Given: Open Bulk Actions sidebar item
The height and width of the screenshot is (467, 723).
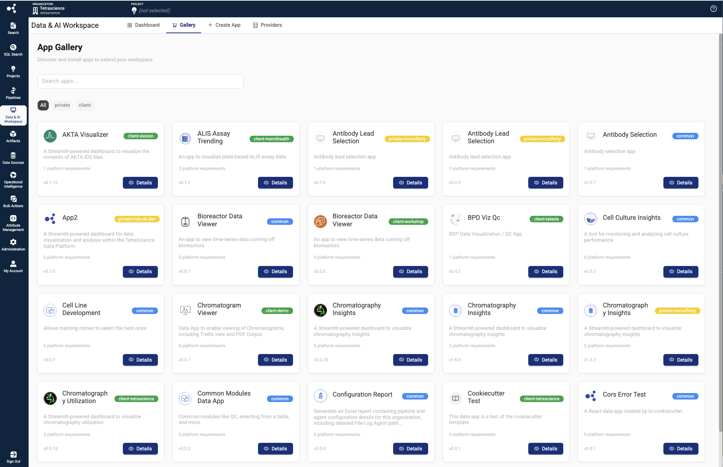Looking at the screenshot, I should 13,201.
